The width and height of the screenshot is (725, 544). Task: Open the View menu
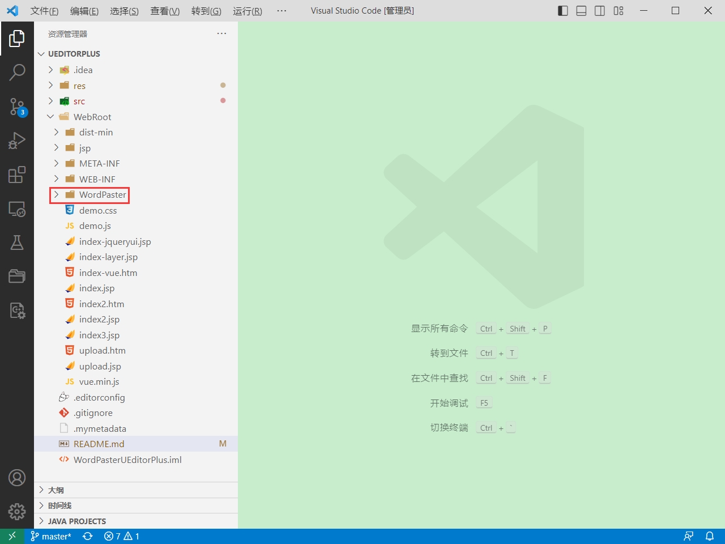[x=165, y=11]
